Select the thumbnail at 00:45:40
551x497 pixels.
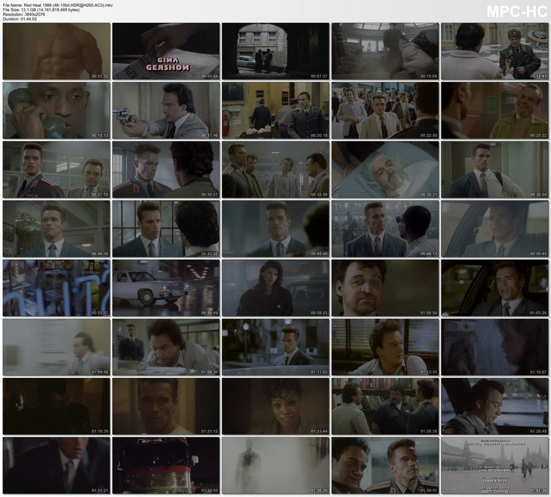click(x=275, y=229)
